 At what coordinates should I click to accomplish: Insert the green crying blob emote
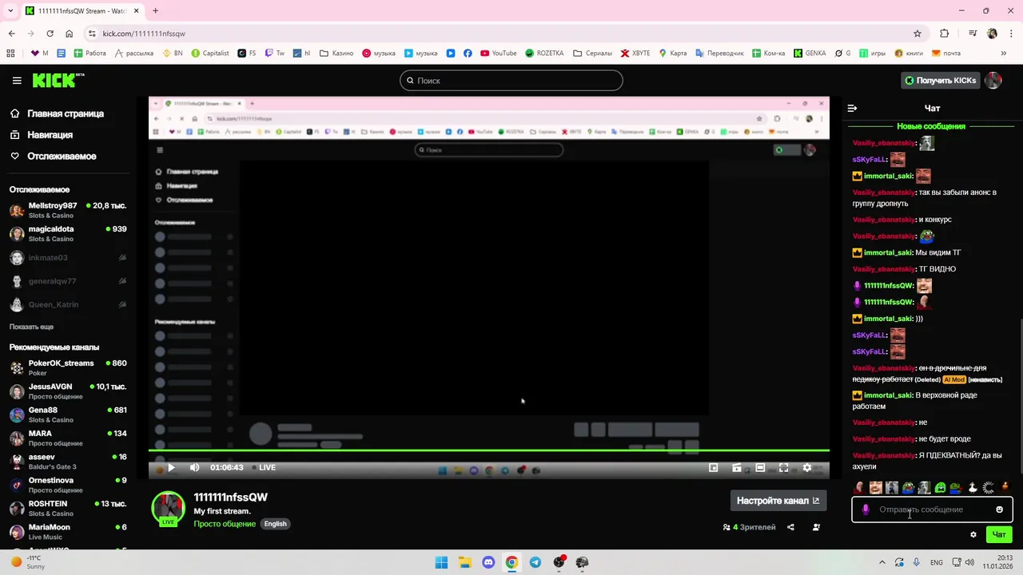pyautogui.click(x=940, y=487)
